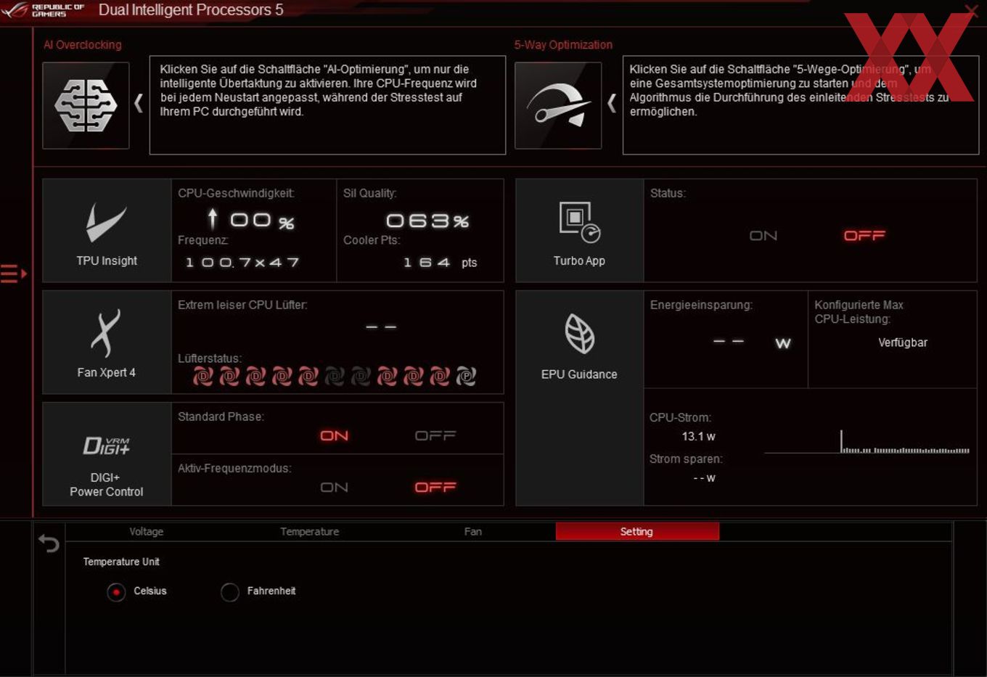Click the CPU-Strom 13.1 w reading
This screenshot has width=987, height=677.
[x=698, y=436]
